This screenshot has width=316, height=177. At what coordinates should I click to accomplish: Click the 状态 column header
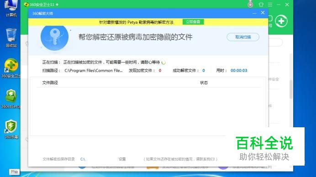(x=204, y=83)
